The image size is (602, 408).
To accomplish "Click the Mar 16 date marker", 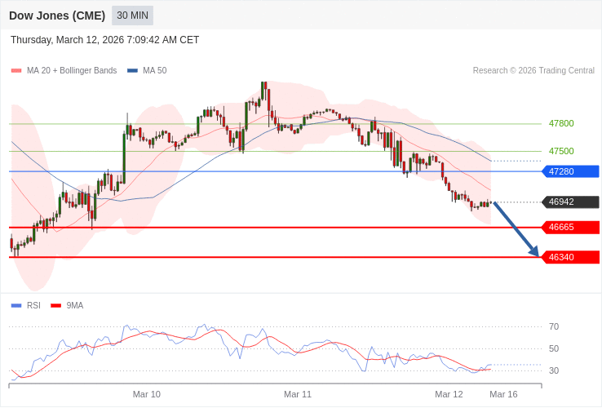I will 503,394.
